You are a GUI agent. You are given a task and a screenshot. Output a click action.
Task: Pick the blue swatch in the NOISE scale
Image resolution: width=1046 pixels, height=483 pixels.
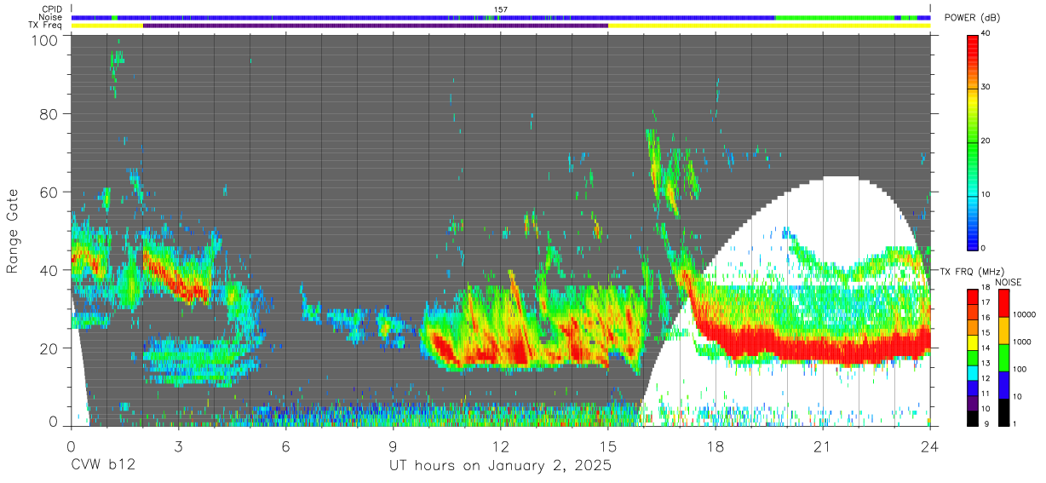[x=1003, y=385]
